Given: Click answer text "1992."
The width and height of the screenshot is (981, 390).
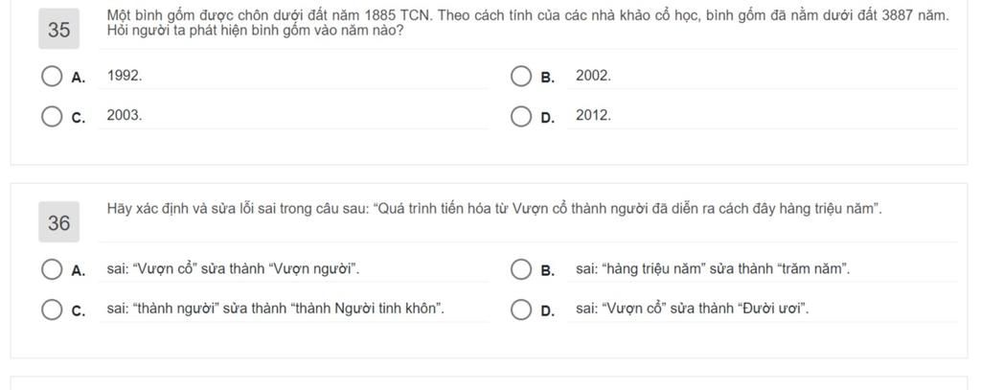Looking at the screenshot, I should [x=125, y=76].
